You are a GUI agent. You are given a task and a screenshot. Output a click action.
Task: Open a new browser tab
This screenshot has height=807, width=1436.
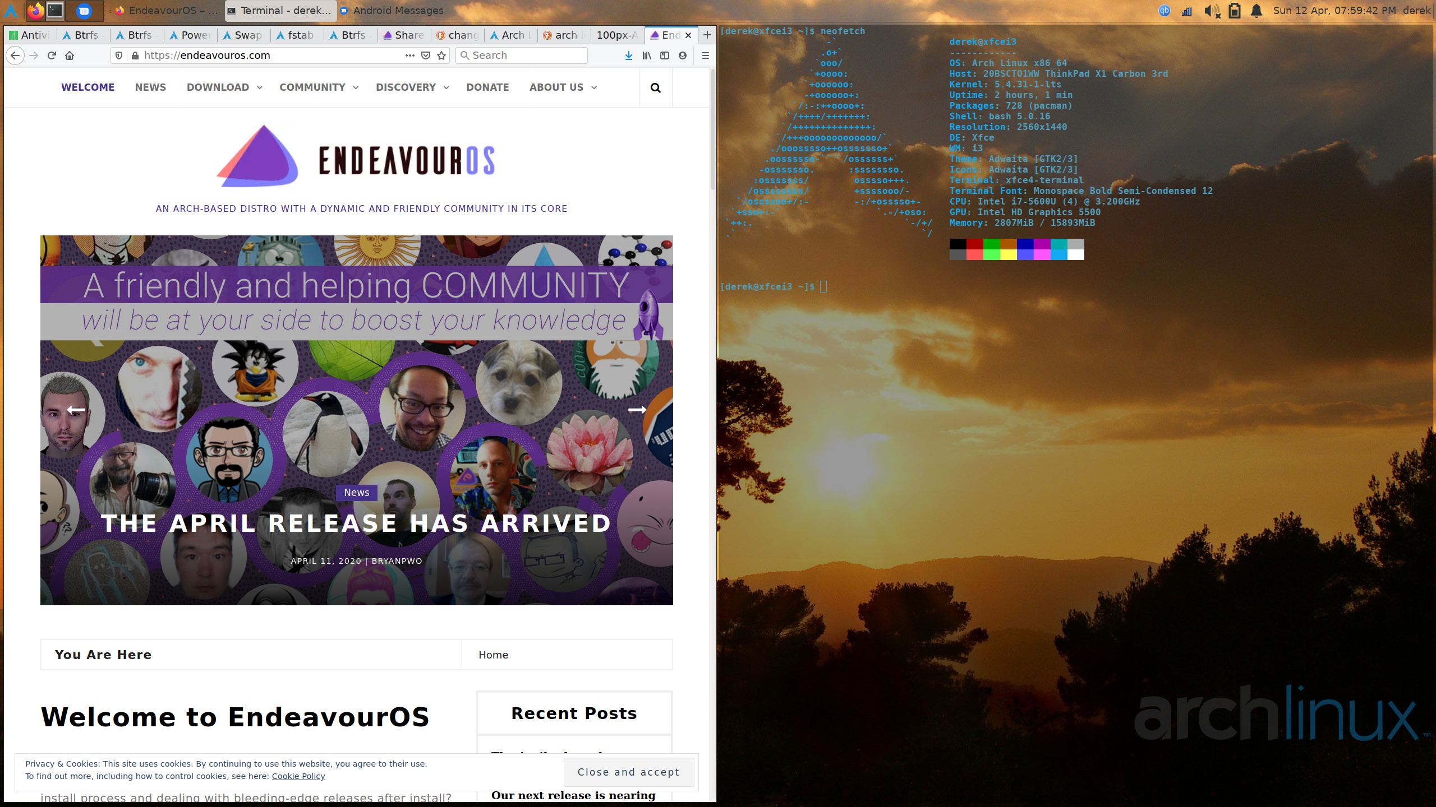[x=707, y=35]
